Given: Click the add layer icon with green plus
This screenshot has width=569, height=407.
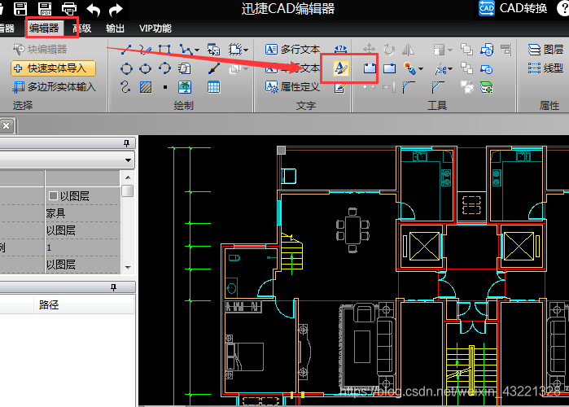Looking at the screenshot, I should click(x=486, y=87).
